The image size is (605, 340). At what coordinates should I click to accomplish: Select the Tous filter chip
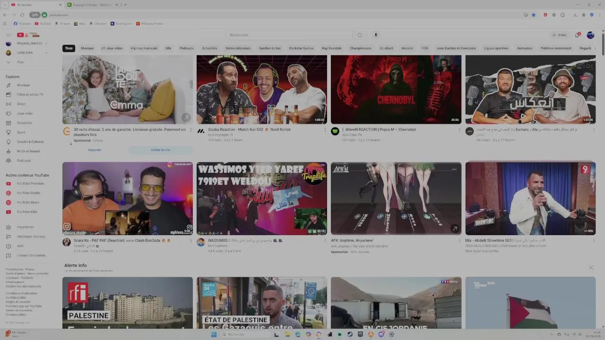coord(69,48)
